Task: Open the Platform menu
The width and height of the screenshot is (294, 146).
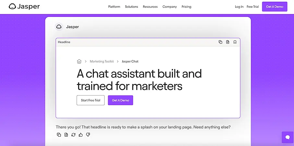Action: coord(114,7)
